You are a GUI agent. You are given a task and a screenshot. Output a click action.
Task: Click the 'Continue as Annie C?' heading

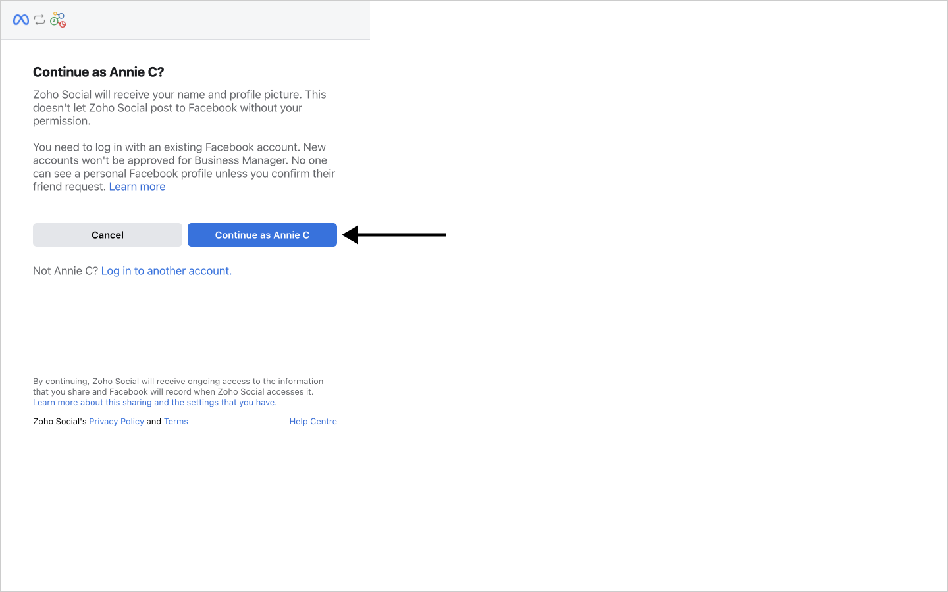(x=99, y=72)
